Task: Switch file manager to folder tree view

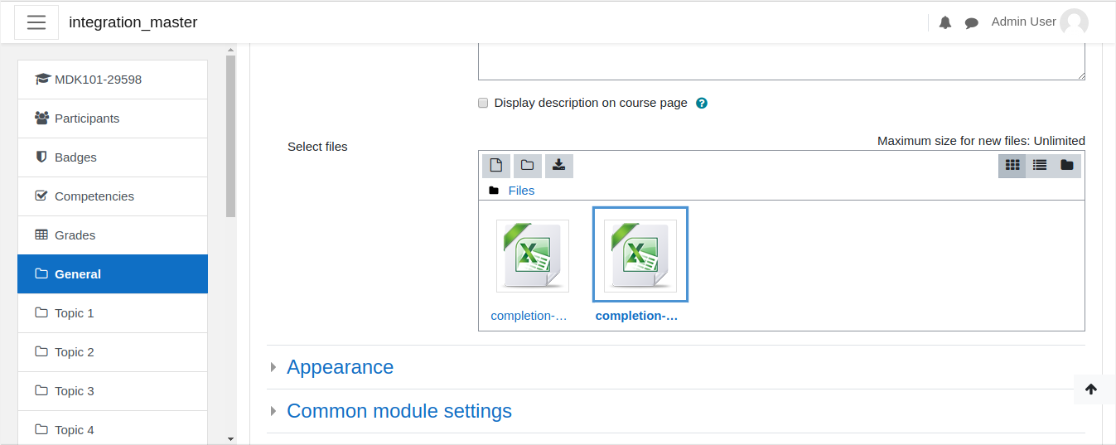Action: tap(1067, 166)
